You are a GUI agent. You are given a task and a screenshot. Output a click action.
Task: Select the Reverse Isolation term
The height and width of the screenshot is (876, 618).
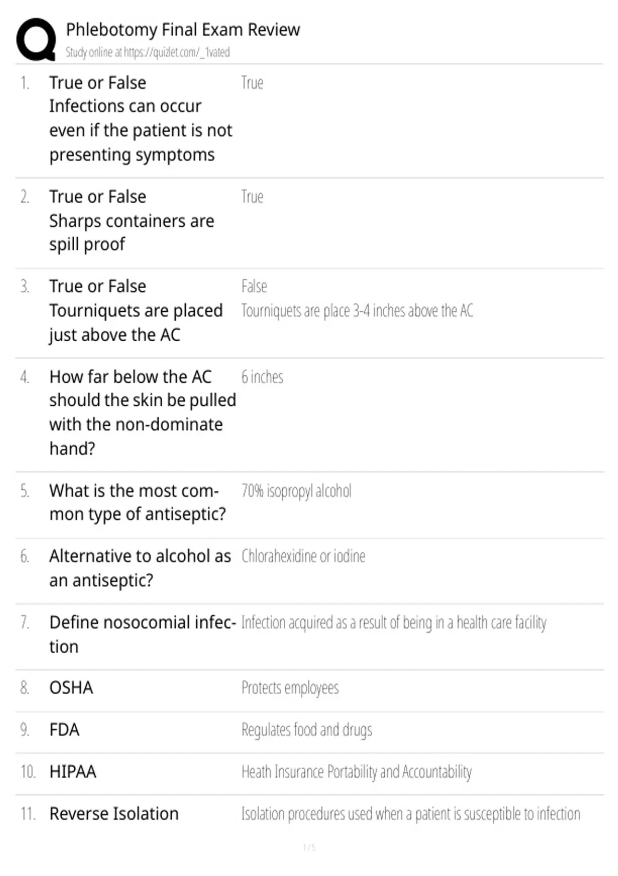click(x=114, y=814)
